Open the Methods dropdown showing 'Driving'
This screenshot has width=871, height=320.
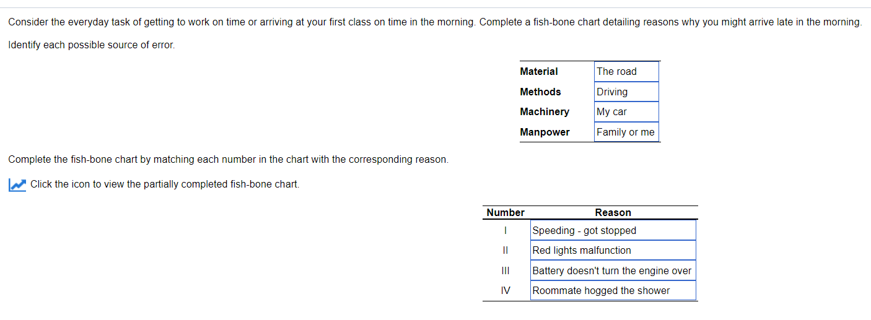click(x=626, y=92)
